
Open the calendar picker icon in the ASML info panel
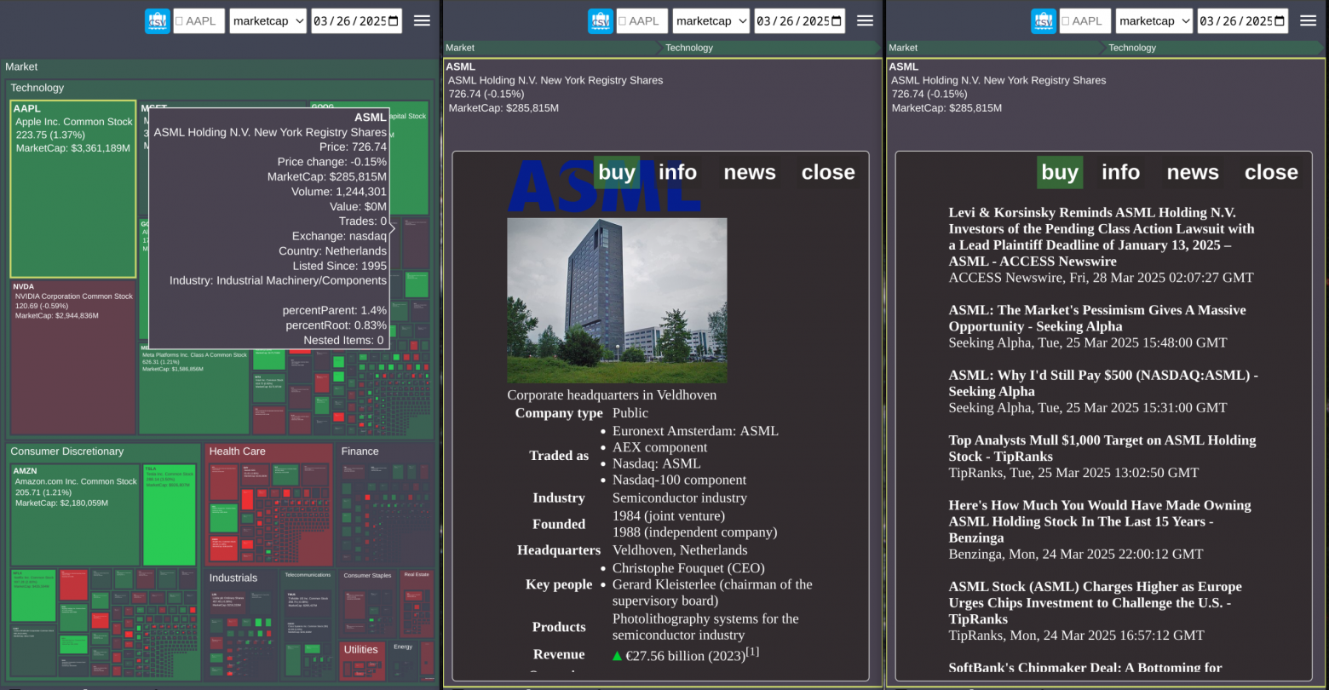pos(837,21)
